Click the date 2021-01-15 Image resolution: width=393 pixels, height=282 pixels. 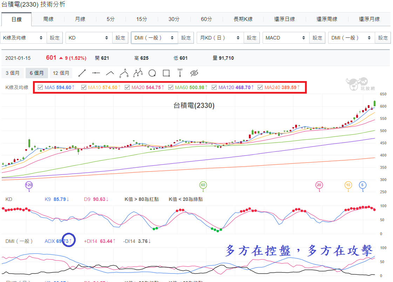(x=18, y=58)
